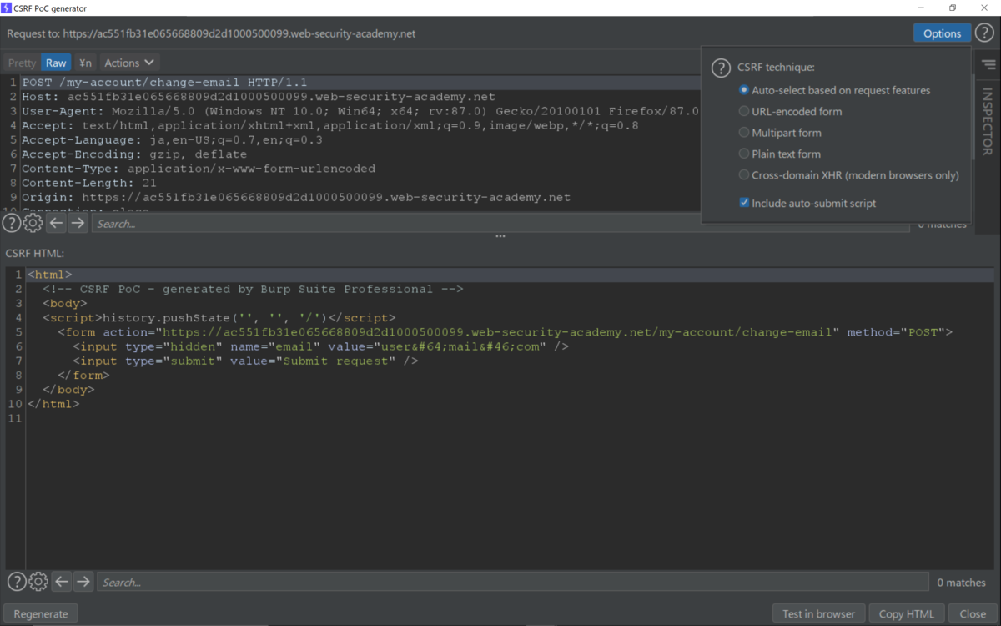Go to previous match in CSRF HTML search
Viewport: 1001px width, 626px height.
pyautogui.click(x=62, y=582)
